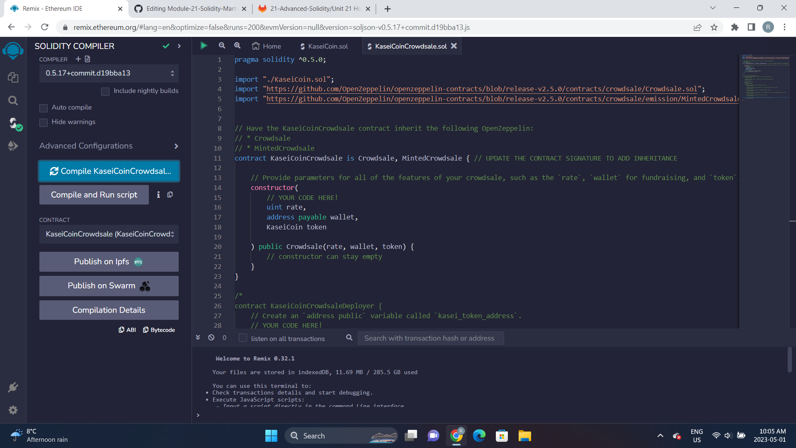
Task: Click the transaction hash search field
Action: (x=430, y=338)
